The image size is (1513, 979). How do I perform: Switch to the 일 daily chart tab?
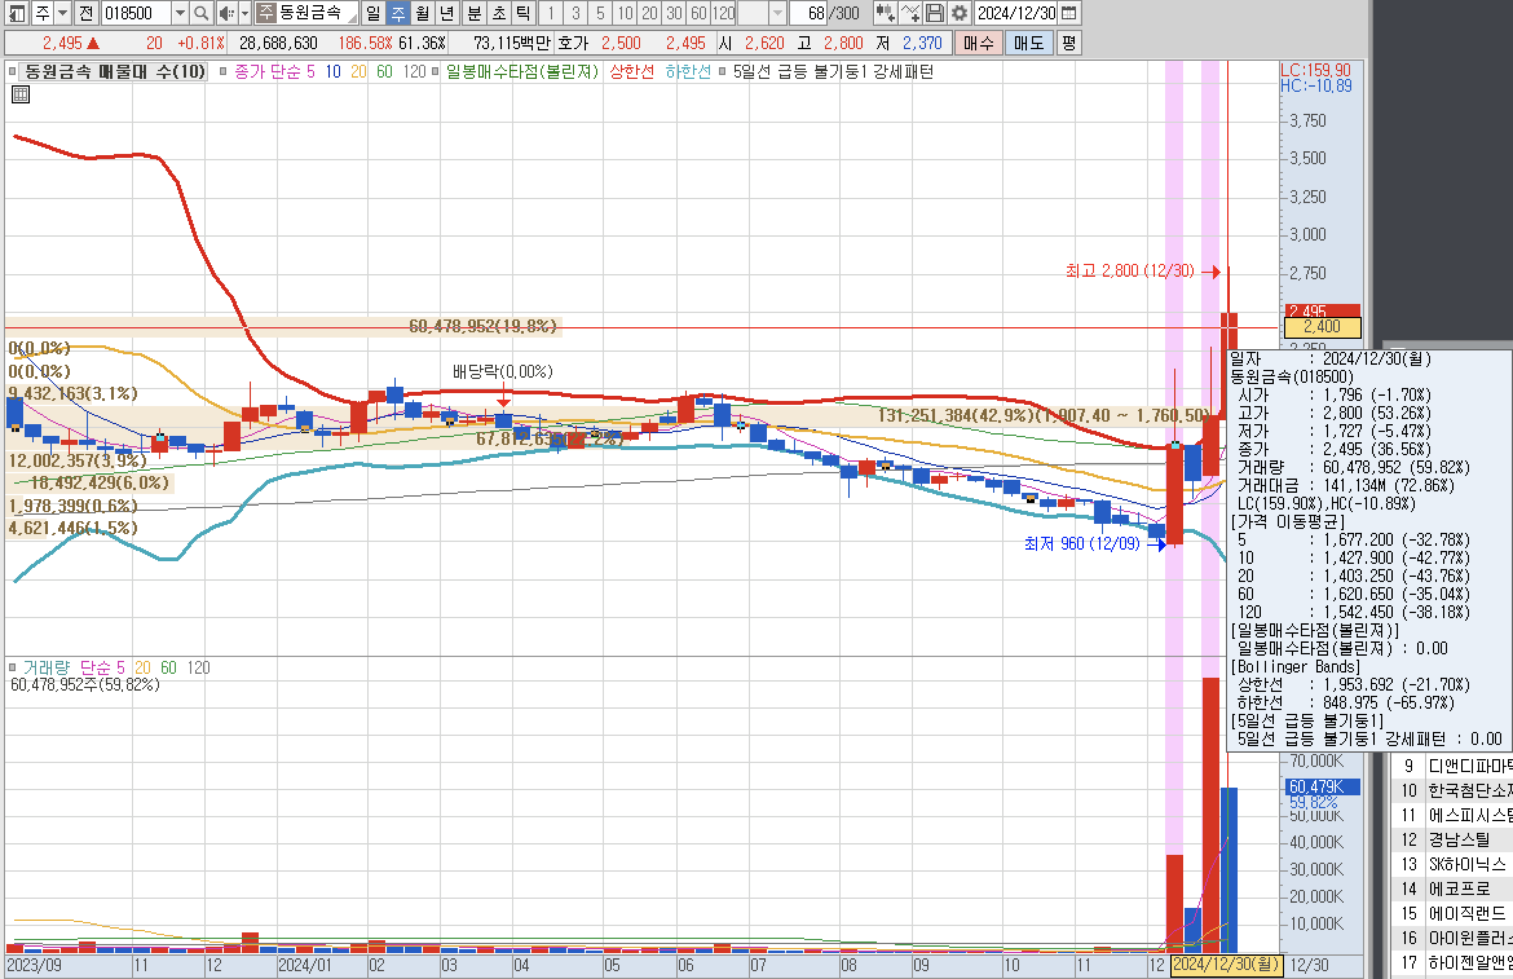pos(373,13)
